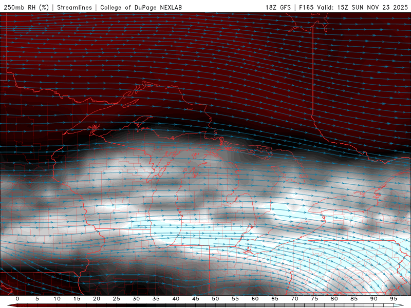Click the colorbar label "5"

point(37,299)
